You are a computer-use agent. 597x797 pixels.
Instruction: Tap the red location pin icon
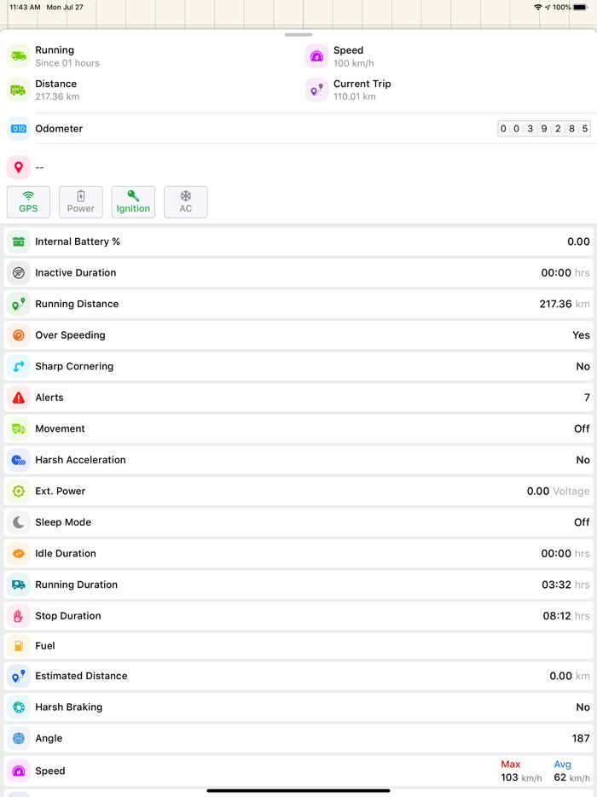point(19,167)
